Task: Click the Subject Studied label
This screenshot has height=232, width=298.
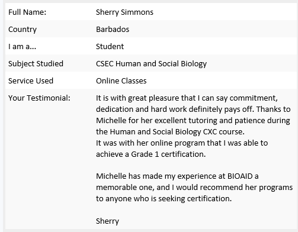Action: tap(36, 64)
